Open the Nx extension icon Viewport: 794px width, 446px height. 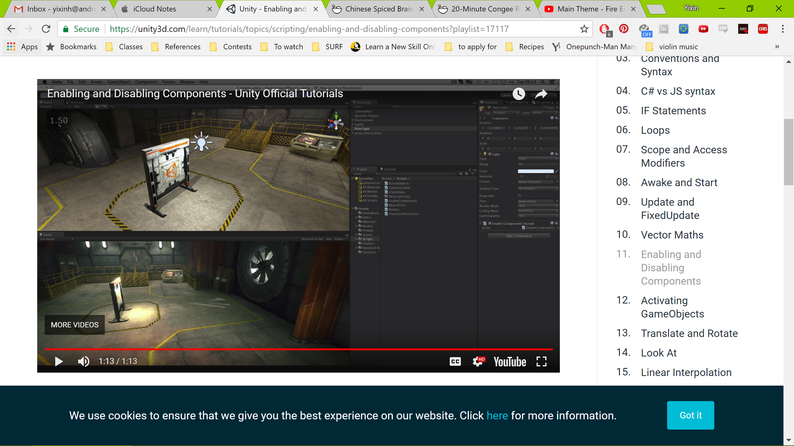[663, 29]
